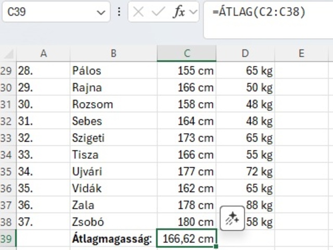Select column C header
The height and width of the screenshot is (250, 333).
187,53
